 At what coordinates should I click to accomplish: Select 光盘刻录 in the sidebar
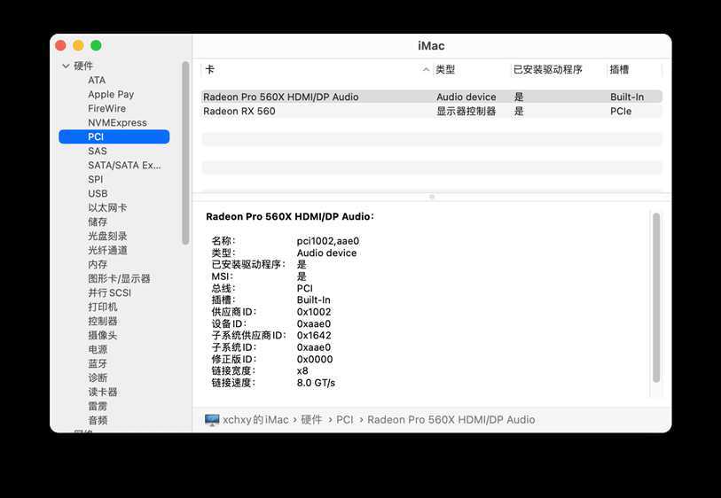click(107, 236)
